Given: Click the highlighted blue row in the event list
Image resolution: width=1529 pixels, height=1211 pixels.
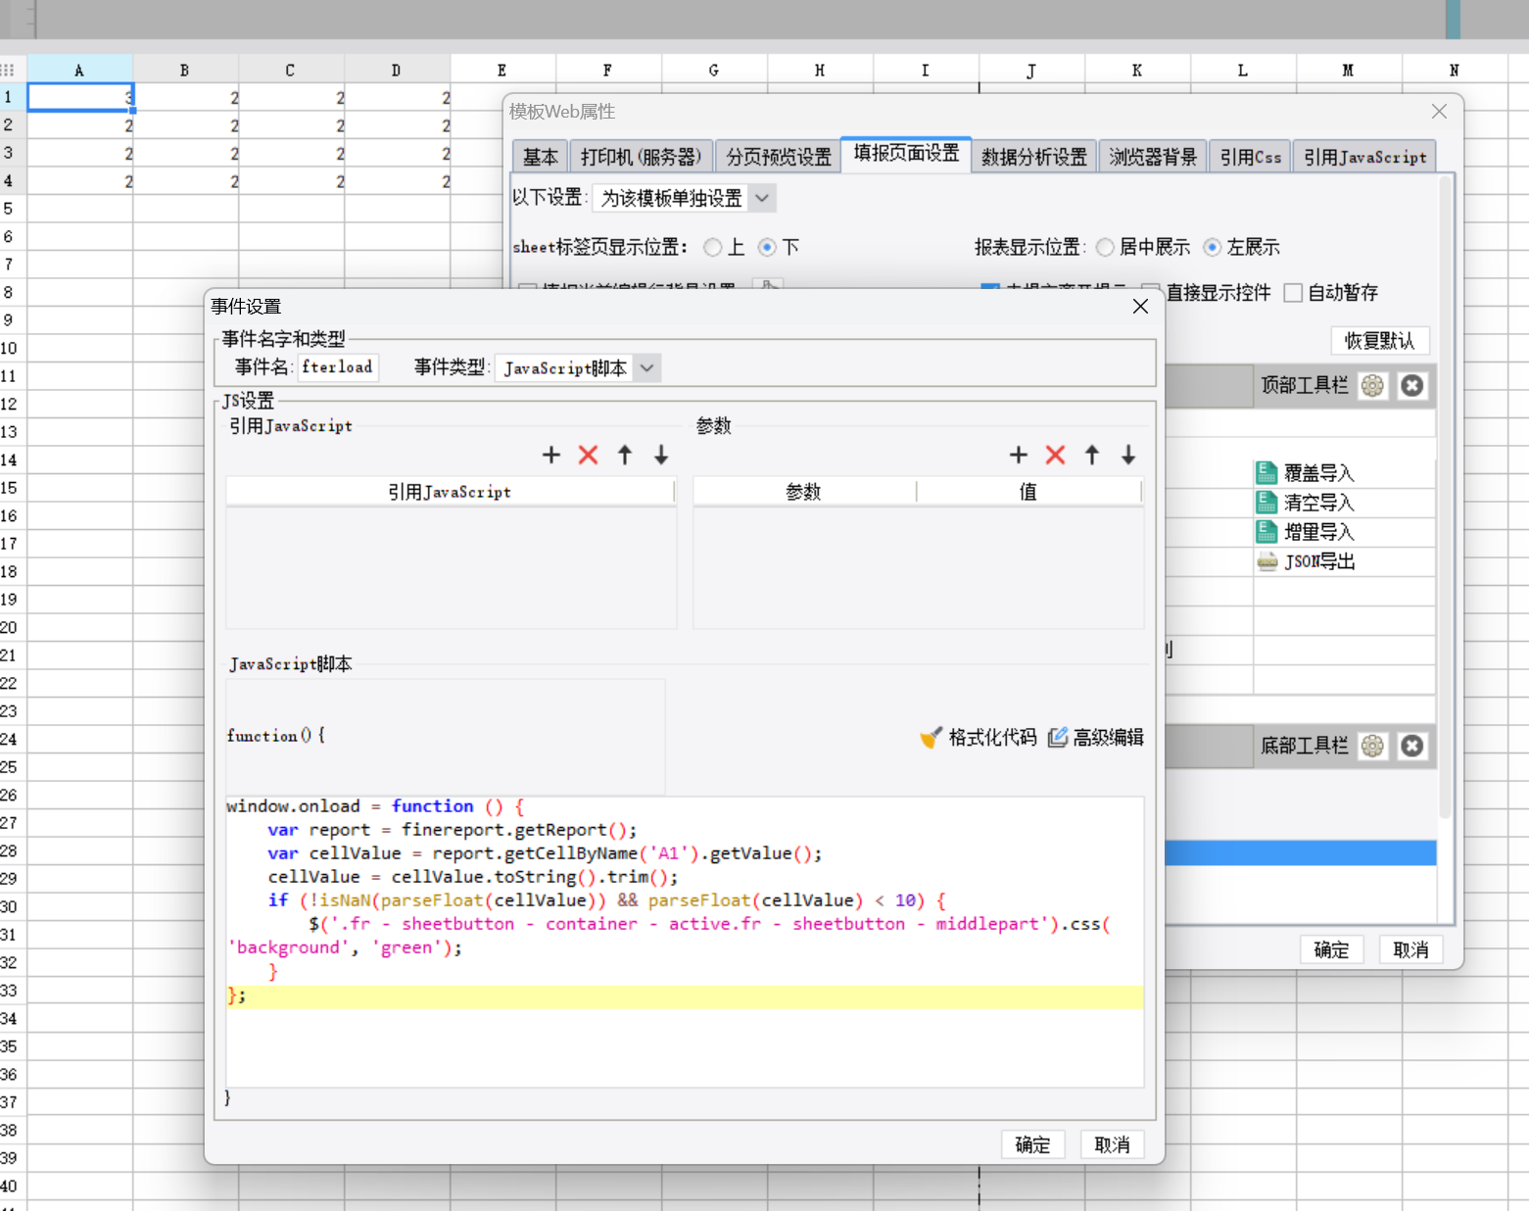Looking at the screenshot, I should coord(1300,852).
